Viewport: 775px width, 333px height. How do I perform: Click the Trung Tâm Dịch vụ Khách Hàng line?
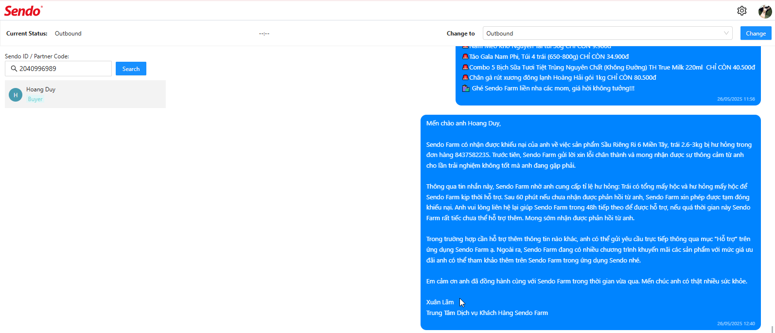point(487,313)
